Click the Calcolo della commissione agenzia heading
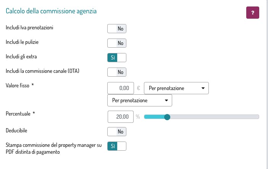The width and height of the screenshot is (268, 169). coord(51,11)
